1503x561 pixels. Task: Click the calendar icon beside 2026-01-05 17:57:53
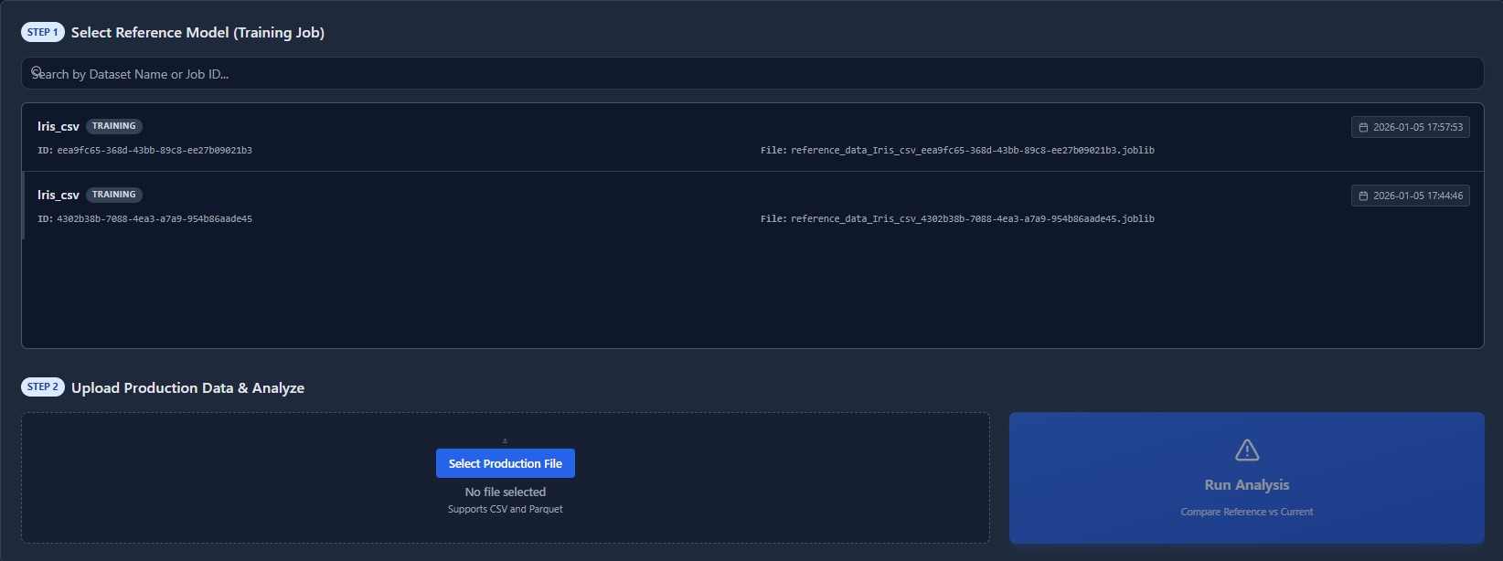click(1363, 127)
